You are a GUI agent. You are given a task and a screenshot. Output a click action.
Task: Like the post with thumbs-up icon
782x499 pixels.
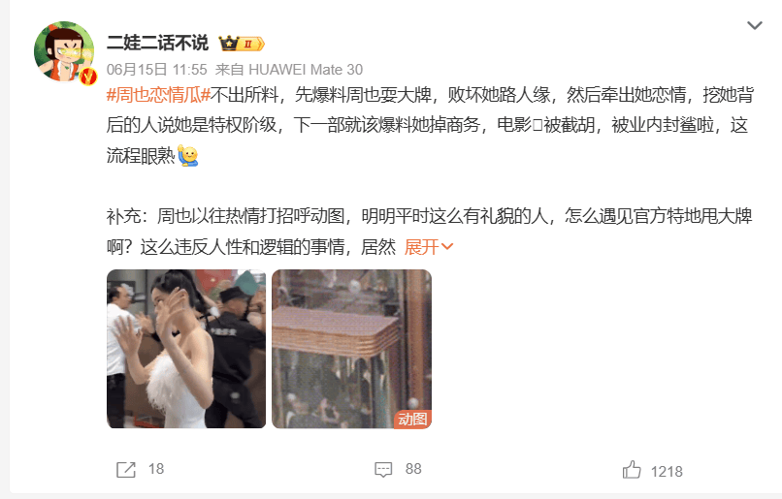[x=632, y=470]
